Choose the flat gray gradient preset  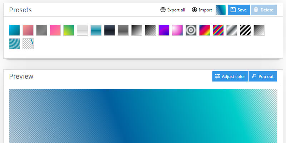pos(41,30)
